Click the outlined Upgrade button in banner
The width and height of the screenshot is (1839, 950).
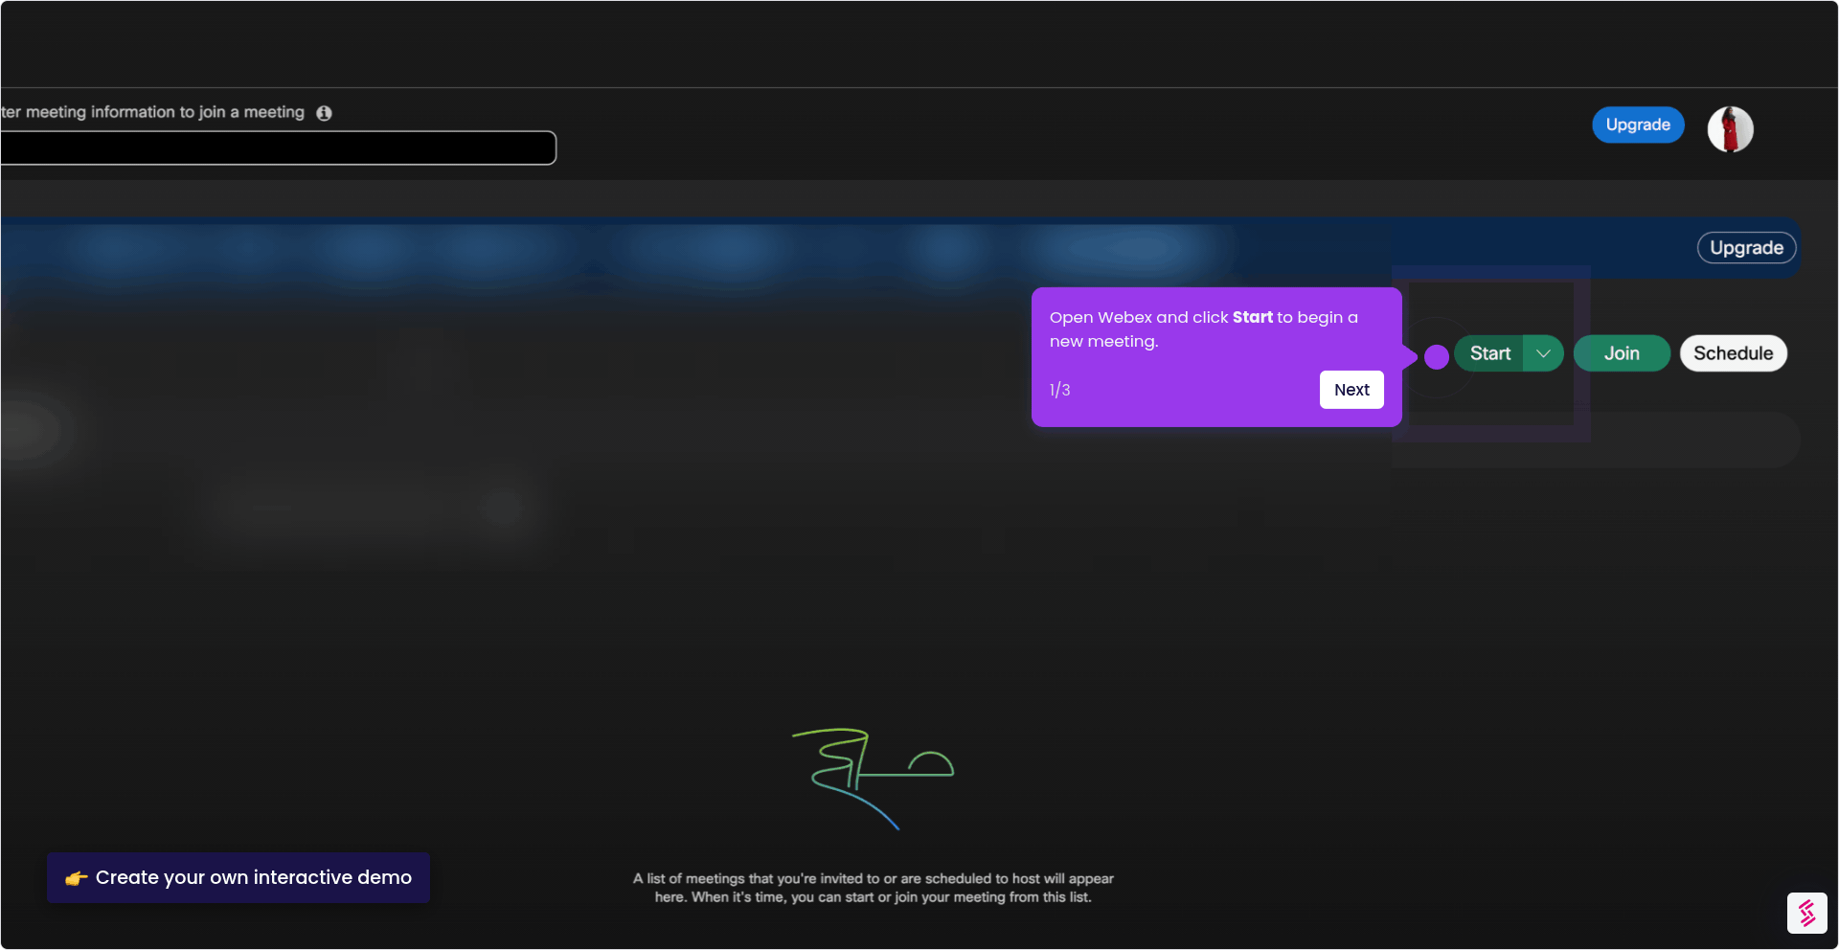tap(1746, 248)
